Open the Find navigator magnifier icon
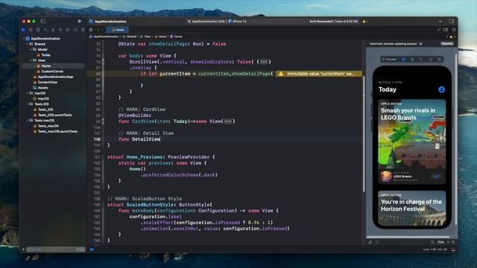 [x=45, y=30]
